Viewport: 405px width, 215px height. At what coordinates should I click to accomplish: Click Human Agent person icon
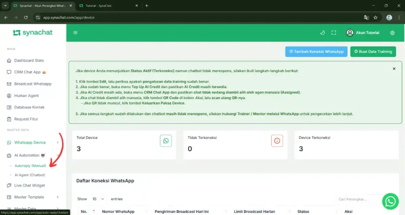(9, 96)
